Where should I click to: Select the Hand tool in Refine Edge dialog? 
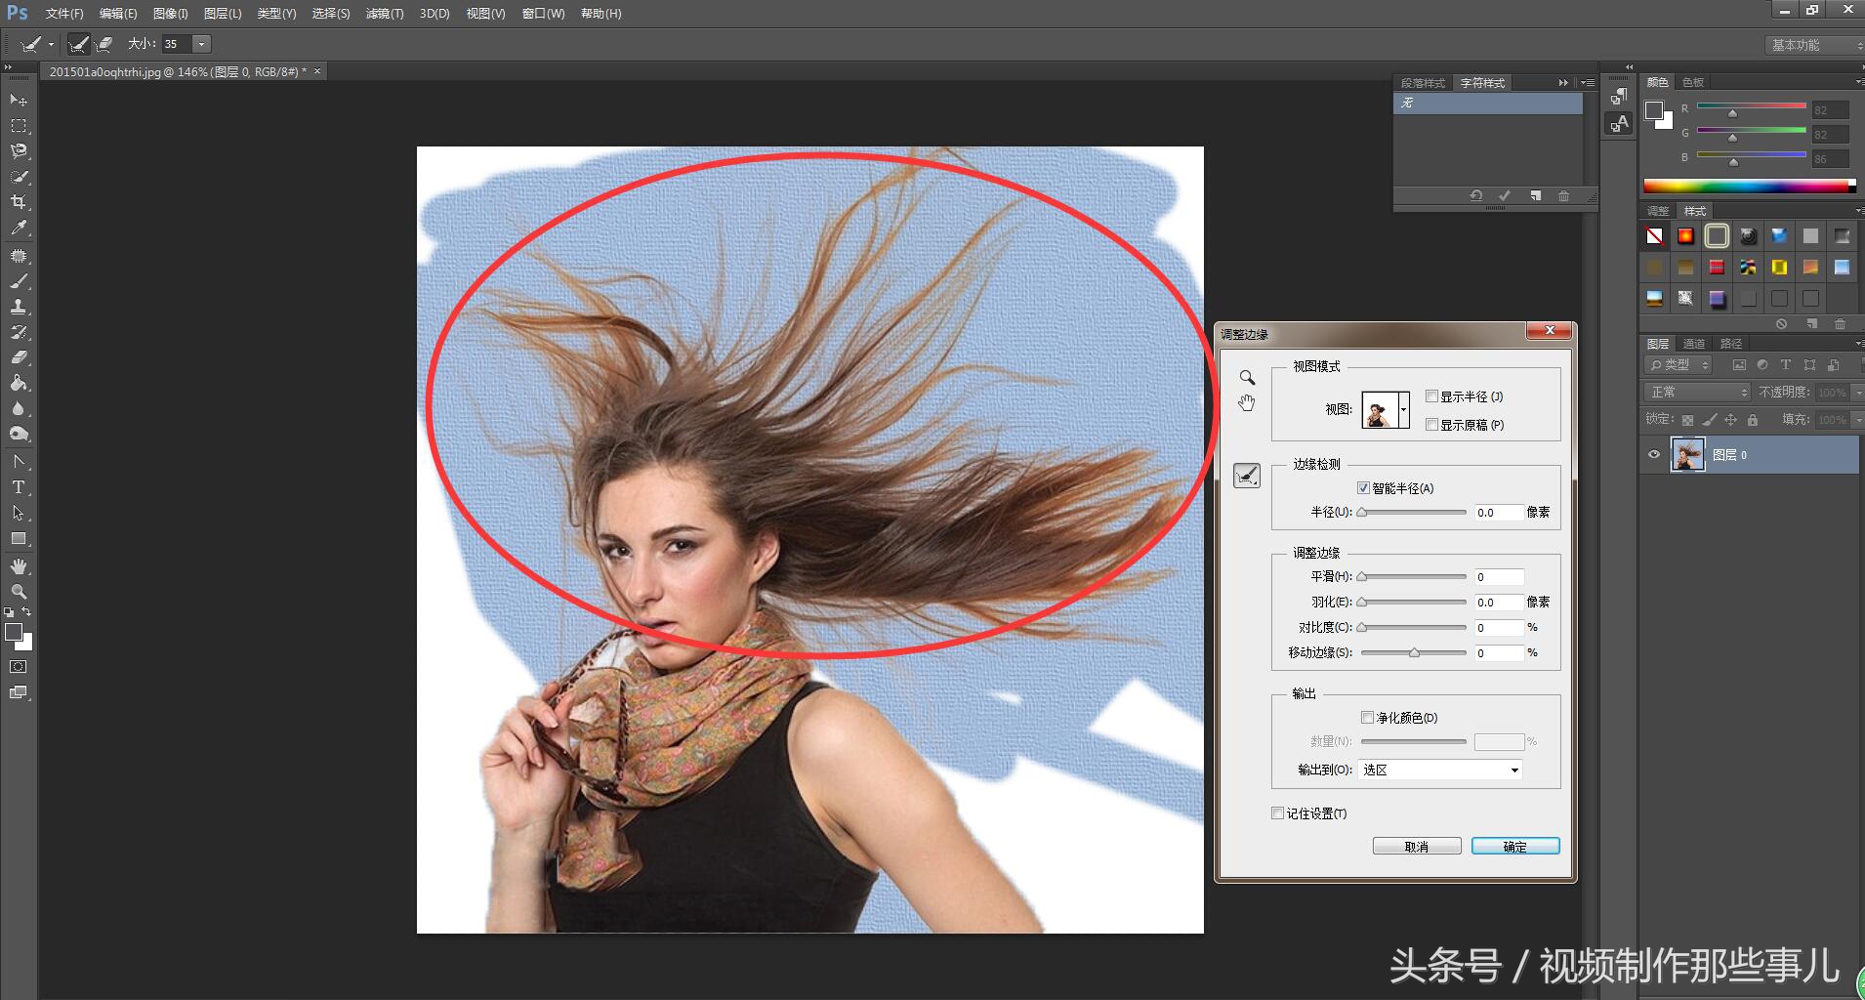pos(1247,403)
